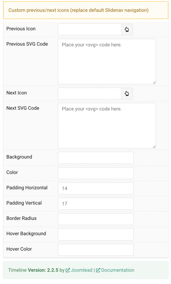Click the Previous SVG Code resize handle

(x=154, y=82)
